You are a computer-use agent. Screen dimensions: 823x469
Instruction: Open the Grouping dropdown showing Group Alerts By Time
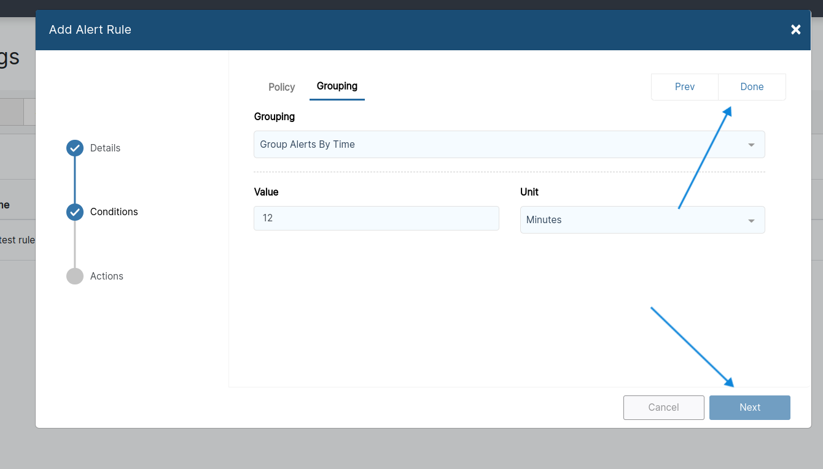(x=509, y=144)
